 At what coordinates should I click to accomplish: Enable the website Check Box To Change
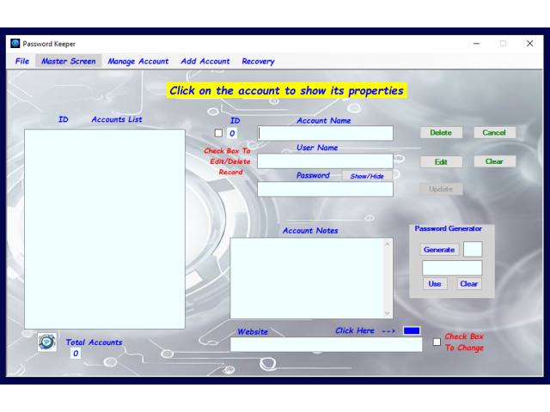(437, 342)
